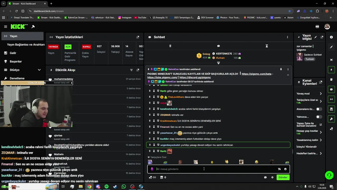The width and height of the screenshot is (337, 190).
Task: Click the pencil icon in right sidebar
Action: (x=331, y=47)
